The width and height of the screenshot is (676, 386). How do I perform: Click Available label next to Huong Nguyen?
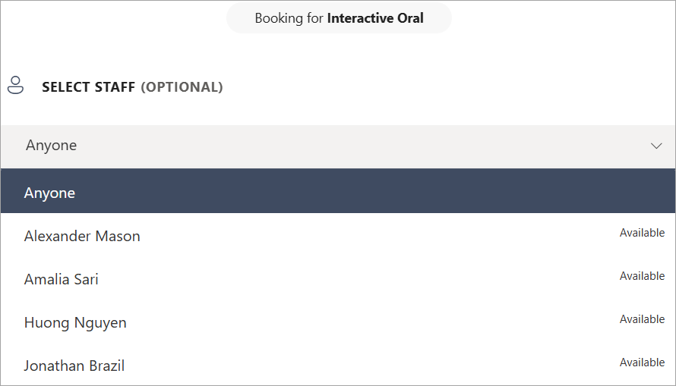pyautogui.click(x=642, y=319)
